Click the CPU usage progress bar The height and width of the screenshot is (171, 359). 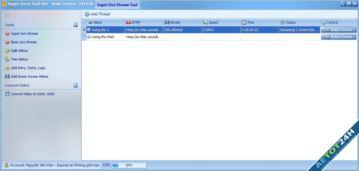[x=129, y=165]
